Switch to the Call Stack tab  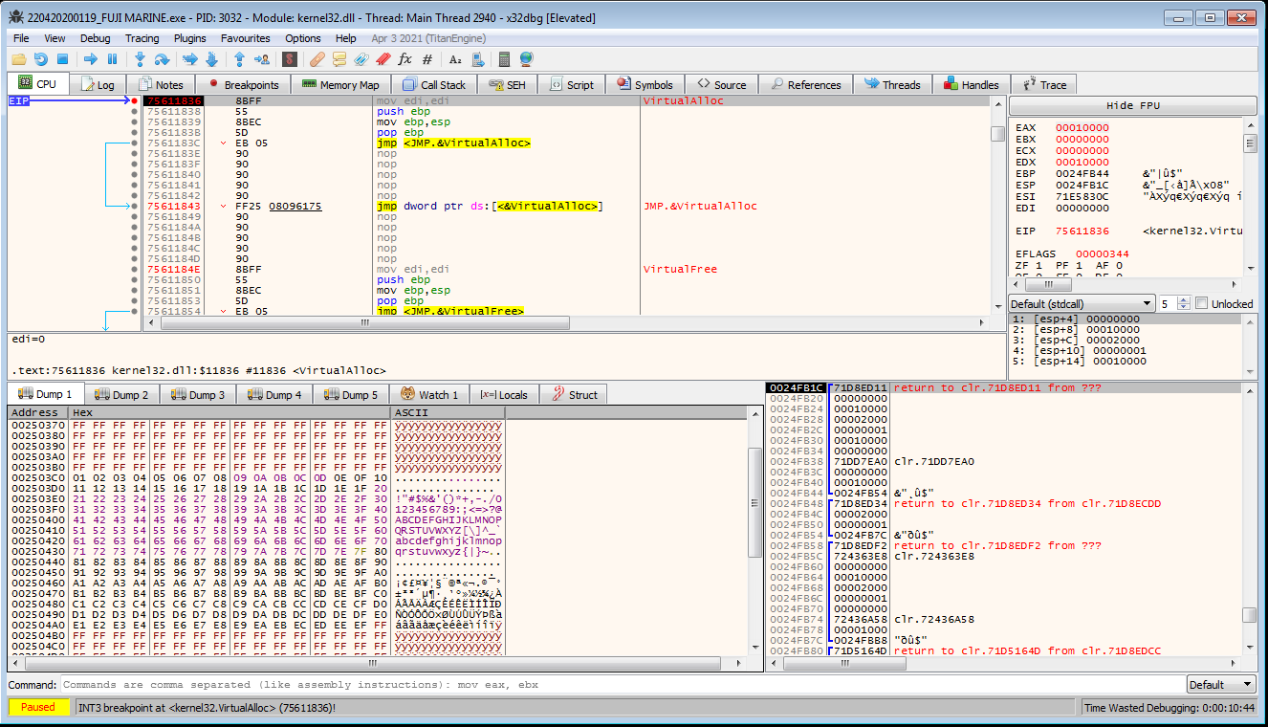tap(434, 84)
